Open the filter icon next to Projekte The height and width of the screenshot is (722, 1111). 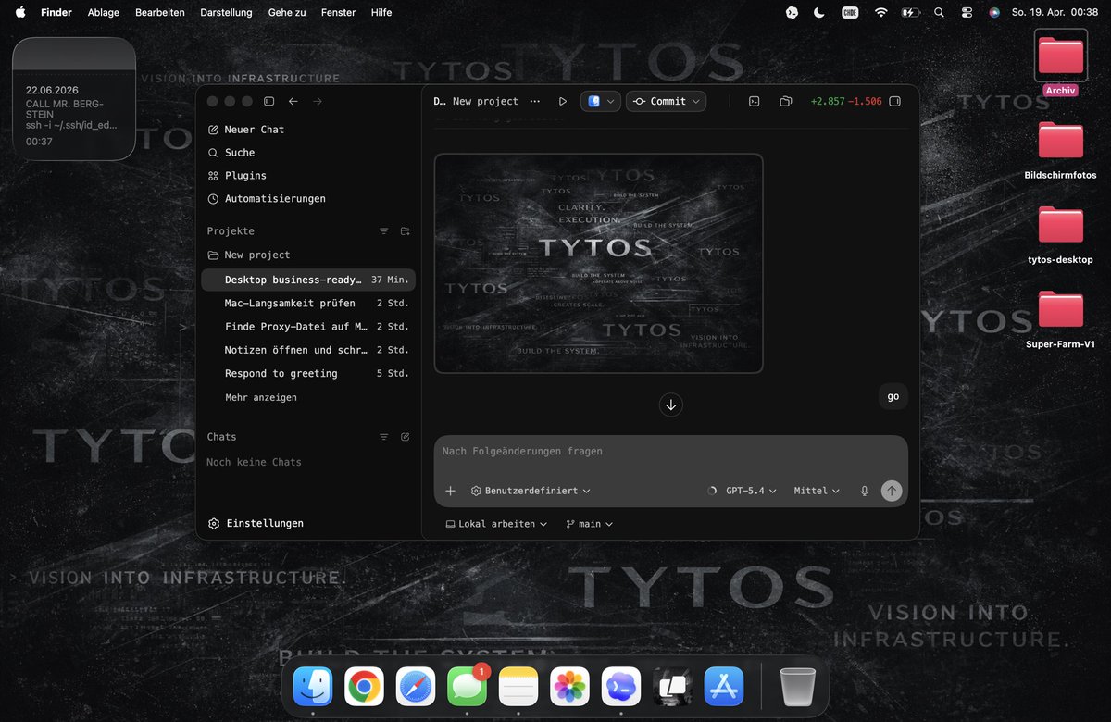click(383, 231)
